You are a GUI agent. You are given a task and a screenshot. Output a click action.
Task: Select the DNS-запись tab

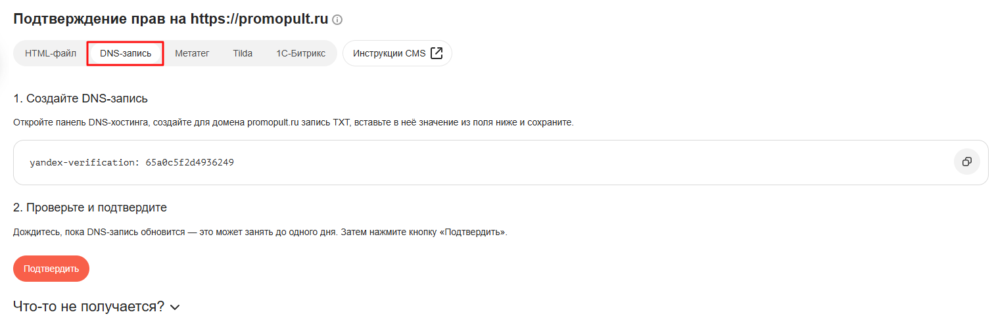(x=125, y=53)
